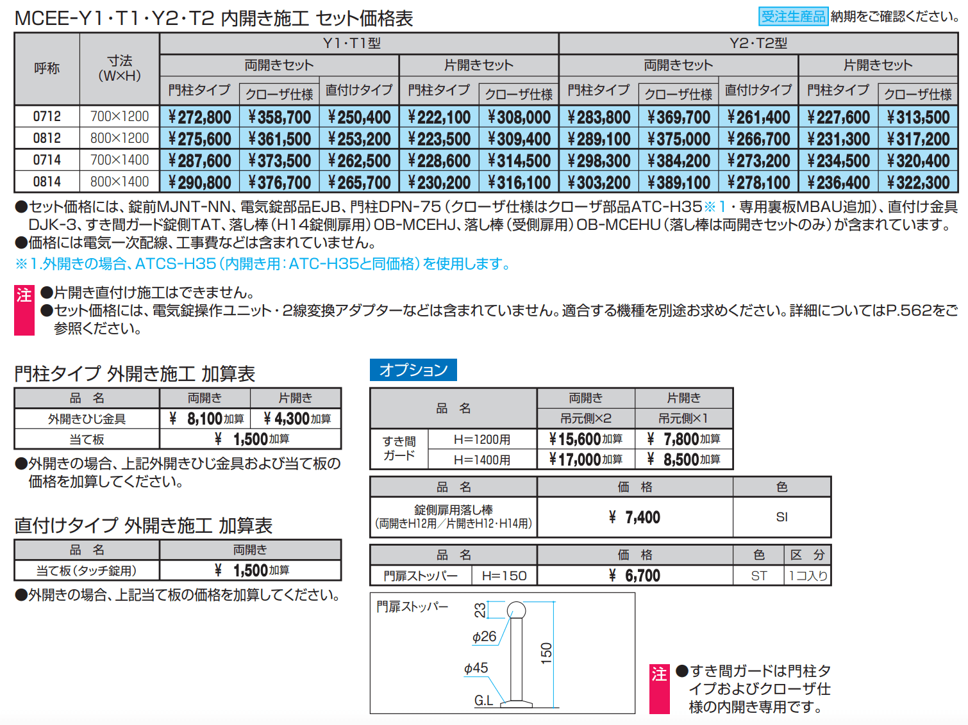Click the H=1200用 cell
This screenshot has height=725, width=968.
tap(482, 439)
